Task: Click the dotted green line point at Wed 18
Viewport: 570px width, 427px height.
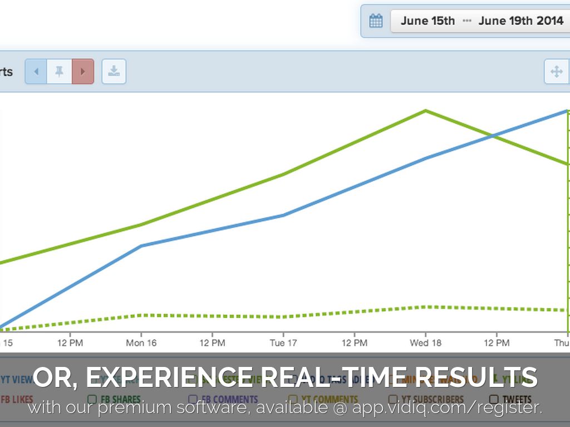Action: coord(426,306)
